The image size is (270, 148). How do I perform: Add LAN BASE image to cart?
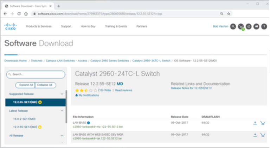tap(262, 123)
